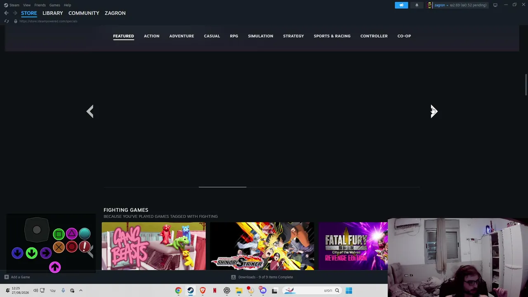Open the Steam notifications bell
This screenshot has width=528, height=297.
(417, 5)
